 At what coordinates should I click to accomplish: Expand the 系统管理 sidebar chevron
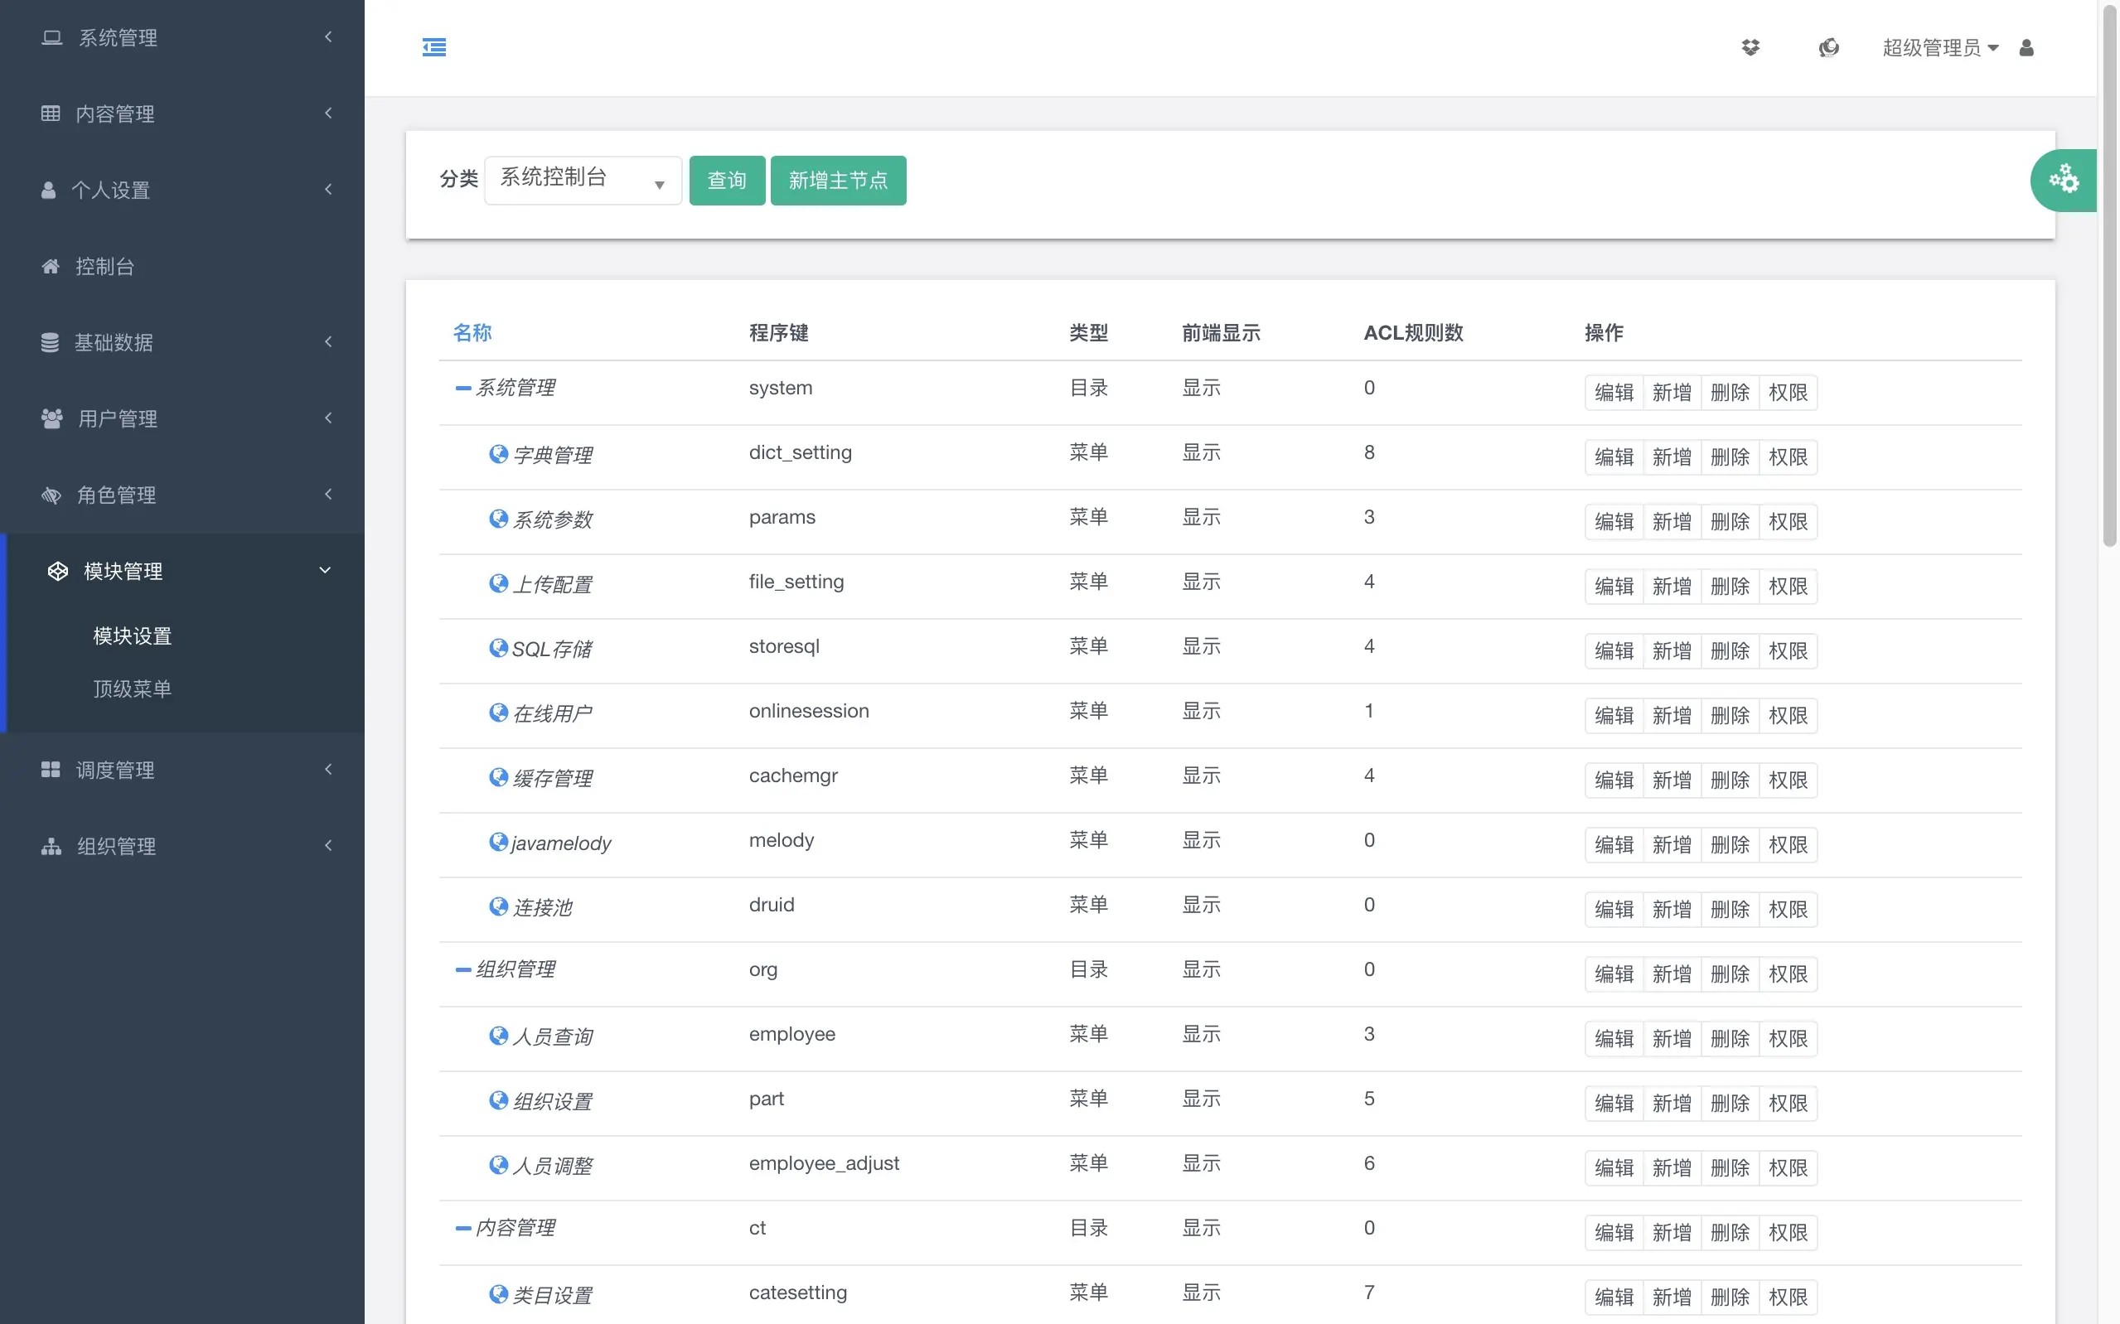[x=328, y=36]
